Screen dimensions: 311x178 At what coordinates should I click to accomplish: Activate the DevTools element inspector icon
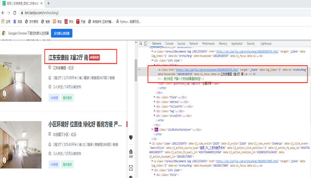[141, 43]
